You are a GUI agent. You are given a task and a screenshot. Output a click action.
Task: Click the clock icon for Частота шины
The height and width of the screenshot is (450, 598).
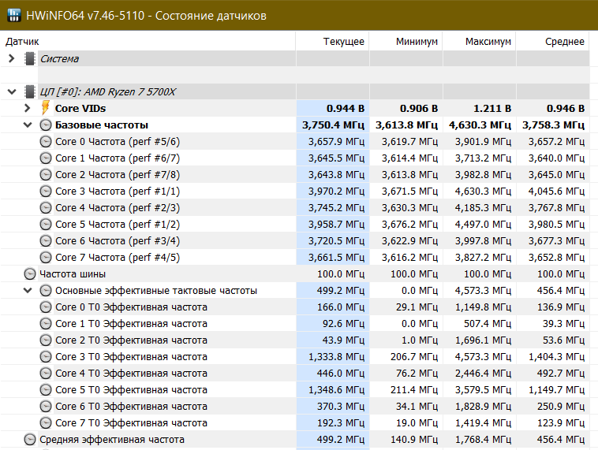[30, 274]
